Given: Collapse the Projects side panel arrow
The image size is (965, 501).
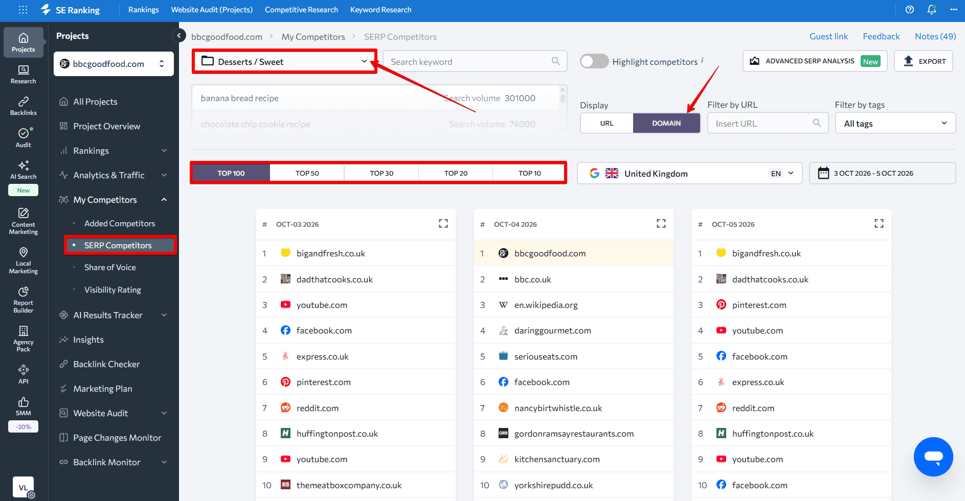Looking at the screenshot, I should pyautogui.click(x=178, y=35).
